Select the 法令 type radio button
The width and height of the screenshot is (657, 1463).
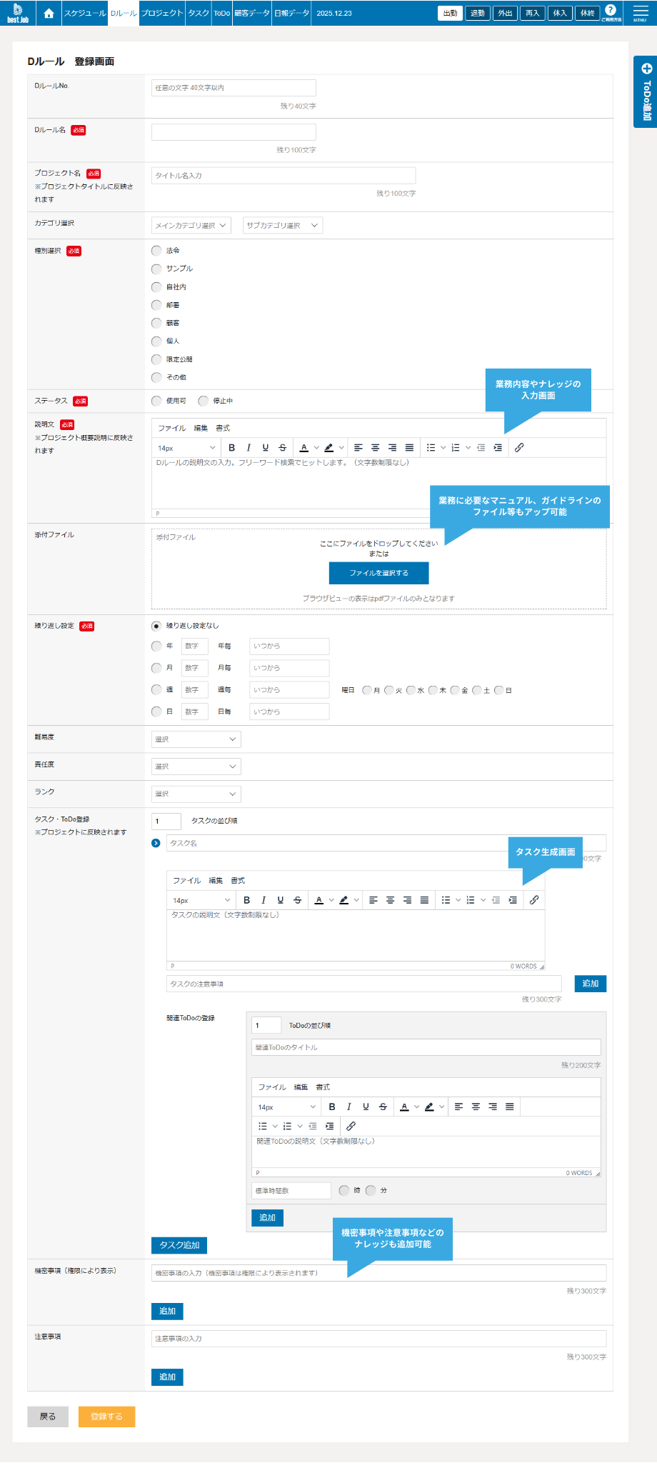(x=156, y=251)
